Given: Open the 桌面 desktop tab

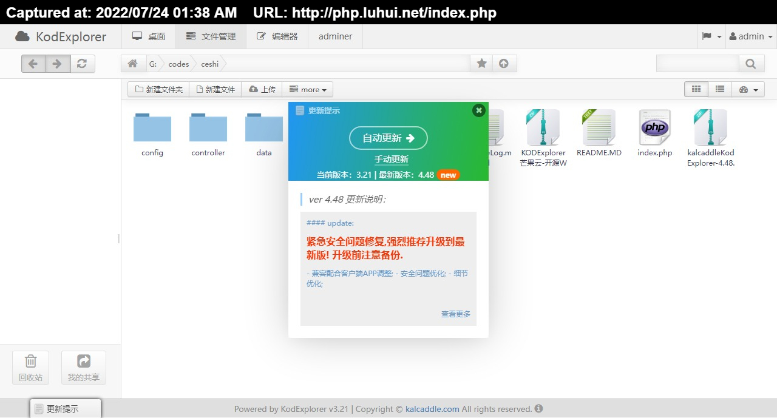Looking at the screenshot, I should click(149, 36).
